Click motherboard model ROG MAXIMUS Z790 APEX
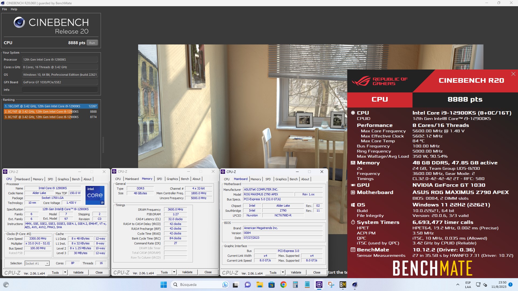Viewport: 518px width, 291px height. click(268, 194)
